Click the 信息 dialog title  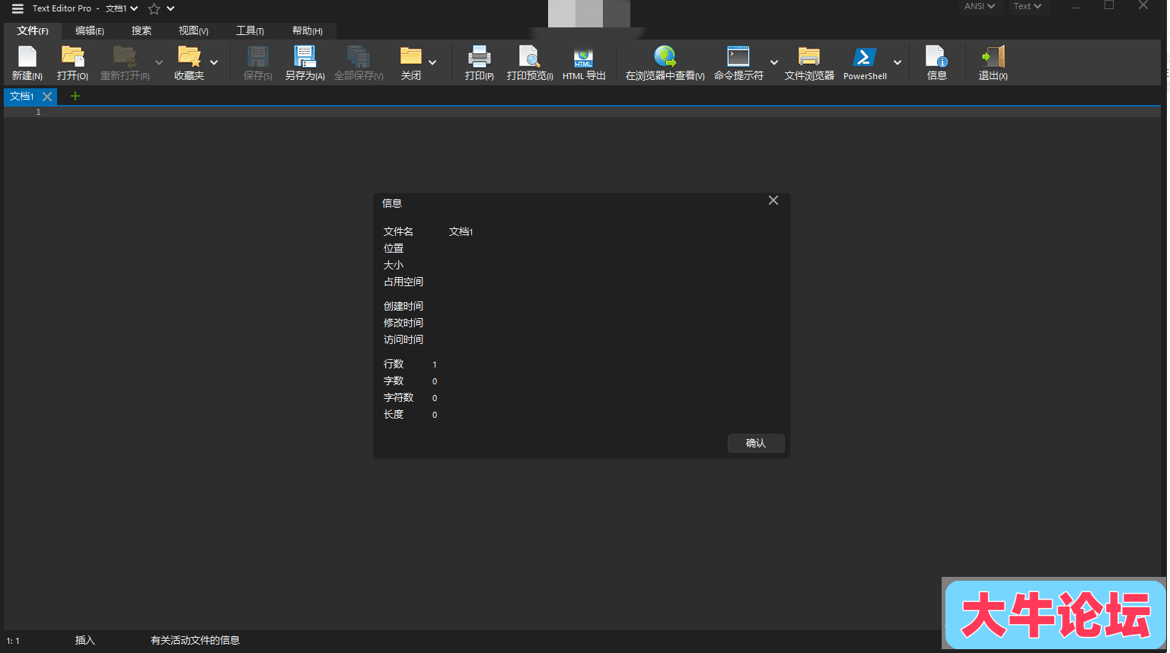[x=392, y=203]
